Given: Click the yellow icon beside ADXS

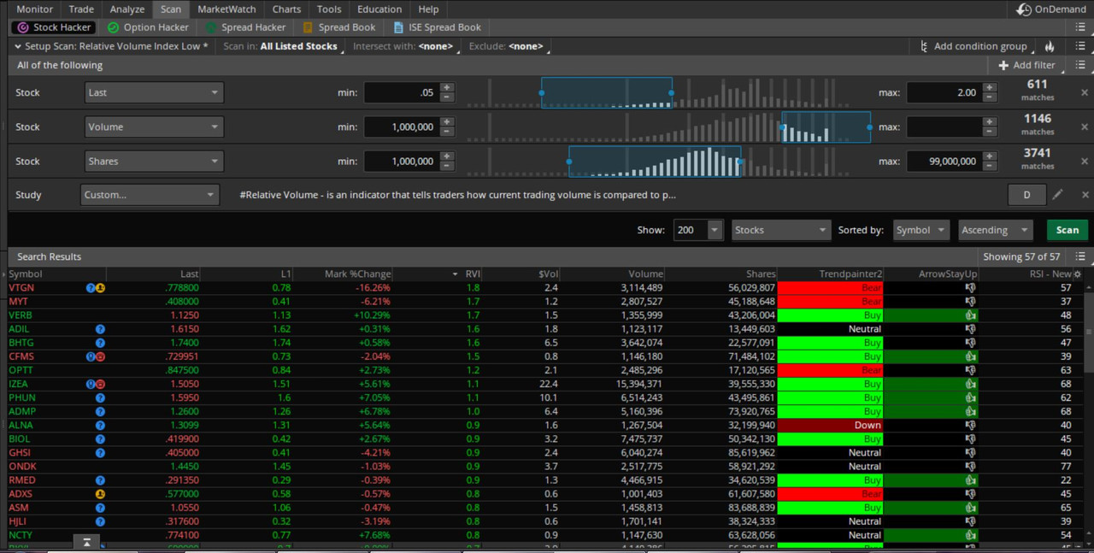Looking at the screenshot, I should click(x=100, y=494).
